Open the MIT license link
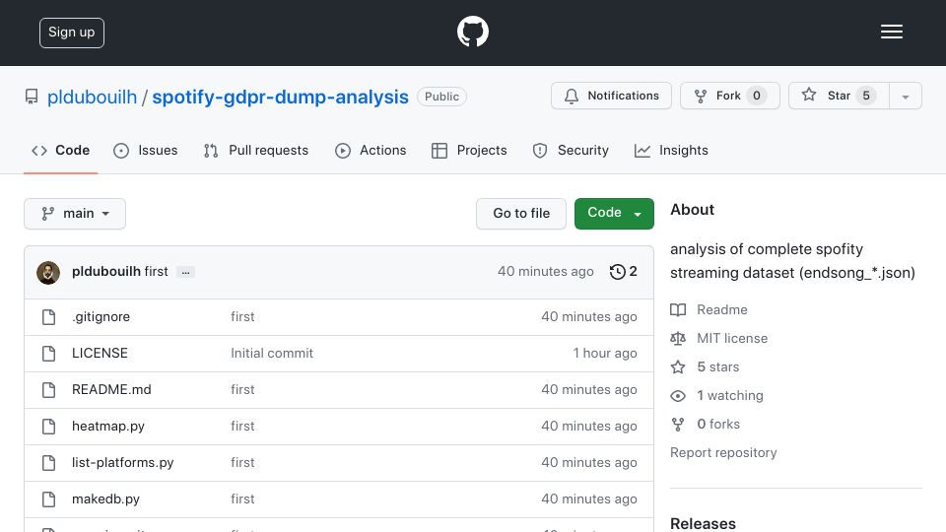Viewport: 946px width, 532px height. pos(719,338)
